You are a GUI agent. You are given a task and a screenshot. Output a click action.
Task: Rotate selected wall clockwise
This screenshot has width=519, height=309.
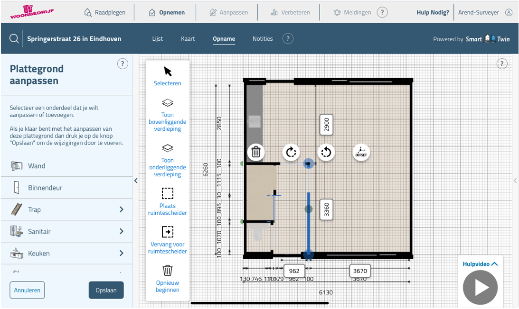[291, 152]
